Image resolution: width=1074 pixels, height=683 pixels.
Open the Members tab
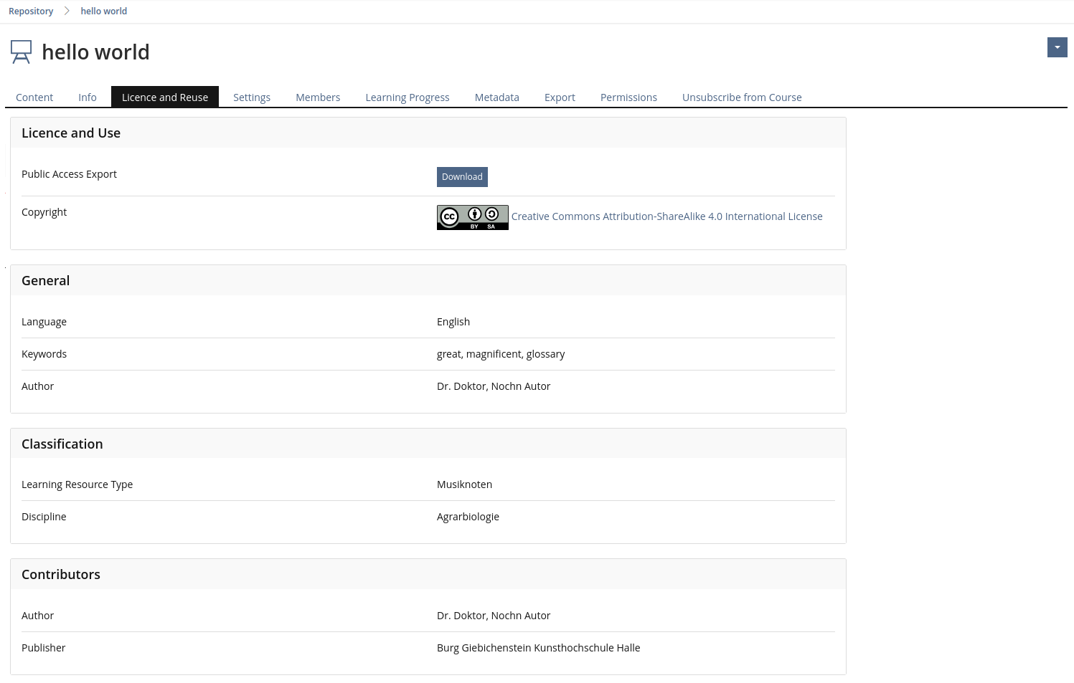click(x=318, y=97)
